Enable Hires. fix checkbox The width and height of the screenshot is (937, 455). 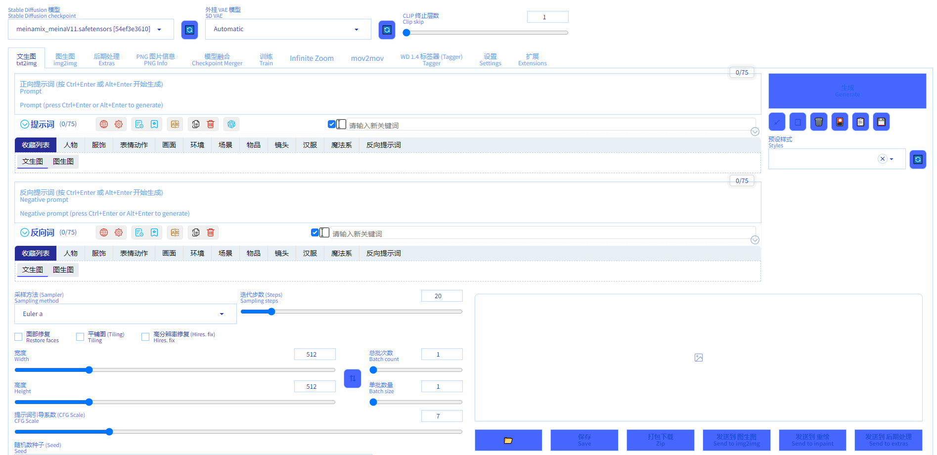(x=145, y=337)
